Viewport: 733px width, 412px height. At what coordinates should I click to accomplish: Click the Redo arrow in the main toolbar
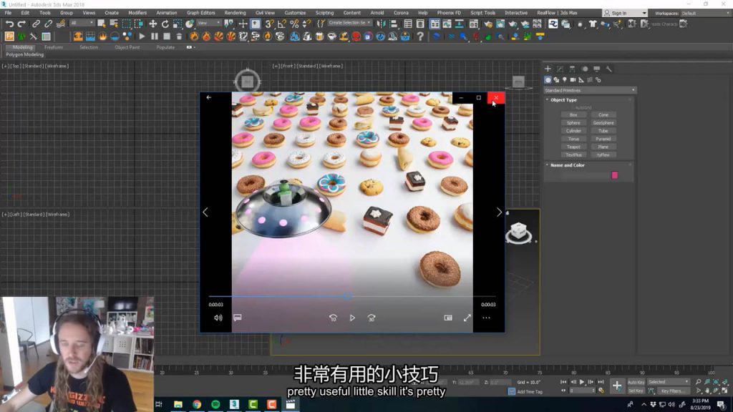[21, 24]
